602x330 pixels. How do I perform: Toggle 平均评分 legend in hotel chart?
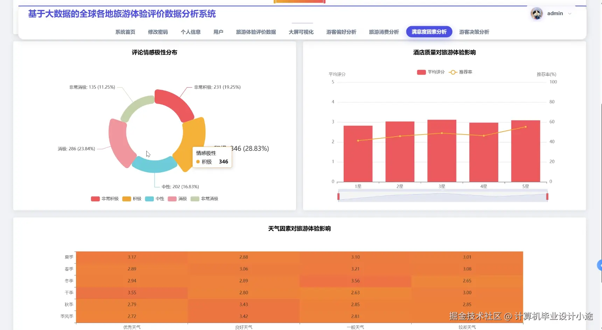(x=430, y=72)
